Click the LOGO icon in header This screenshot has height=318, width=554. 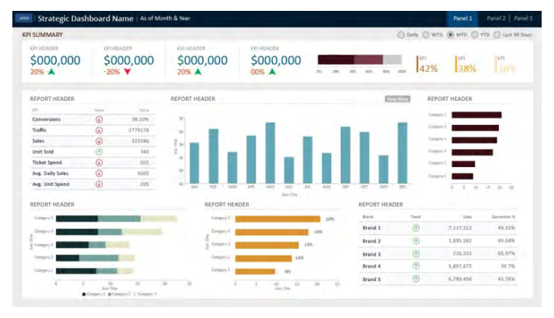tap(24, 18)
